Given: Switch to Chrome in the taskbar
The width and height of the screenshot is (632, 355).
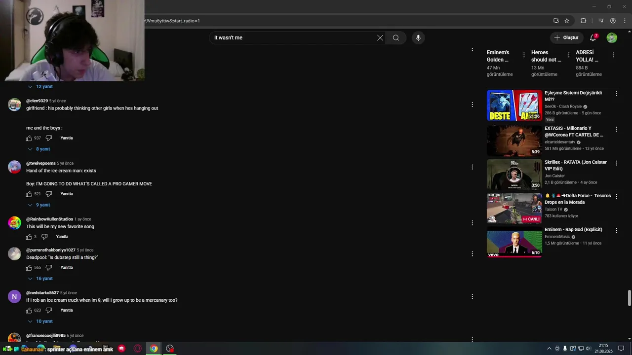Looking at the screenshot, I should (154, 349).
